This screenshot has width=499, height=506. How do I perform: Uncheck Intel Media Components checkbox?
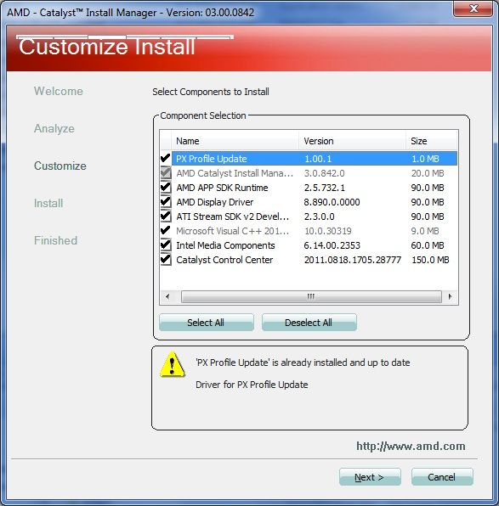[166, 245]
